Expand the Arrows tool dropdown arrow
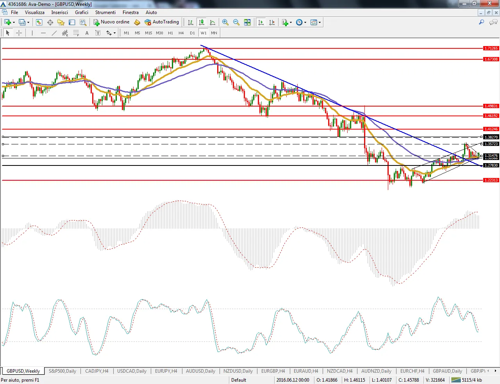The image size is (500, 384). tap(114, 33)
